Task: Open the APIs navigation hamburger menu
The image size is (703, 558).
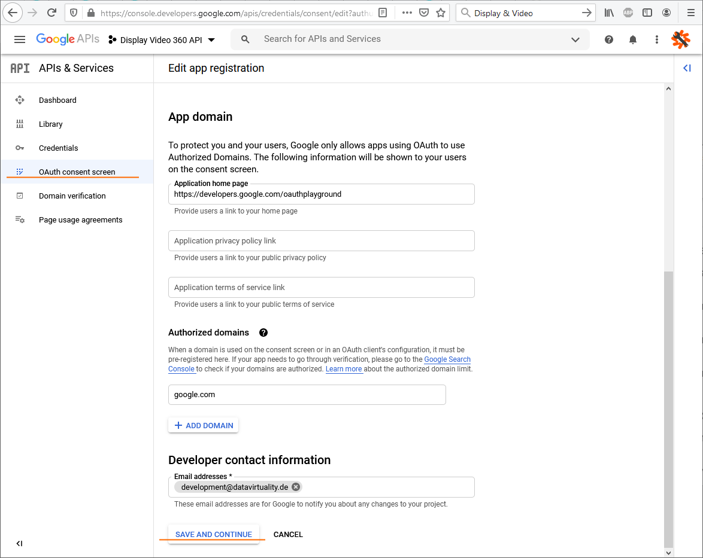Action: point(20,39)
